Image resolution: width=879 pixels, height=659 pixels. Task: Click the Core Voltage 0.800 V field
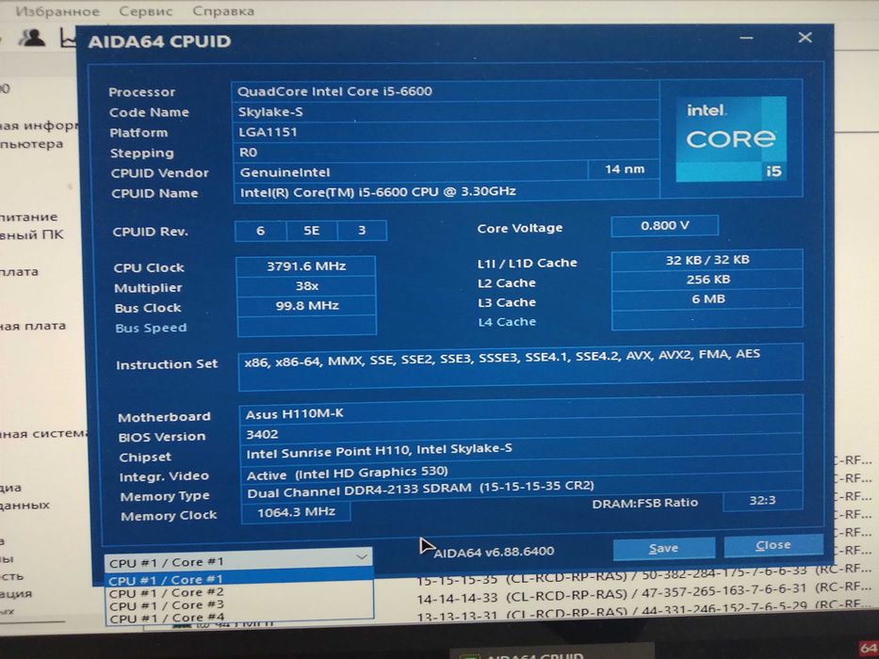point(664,226)
